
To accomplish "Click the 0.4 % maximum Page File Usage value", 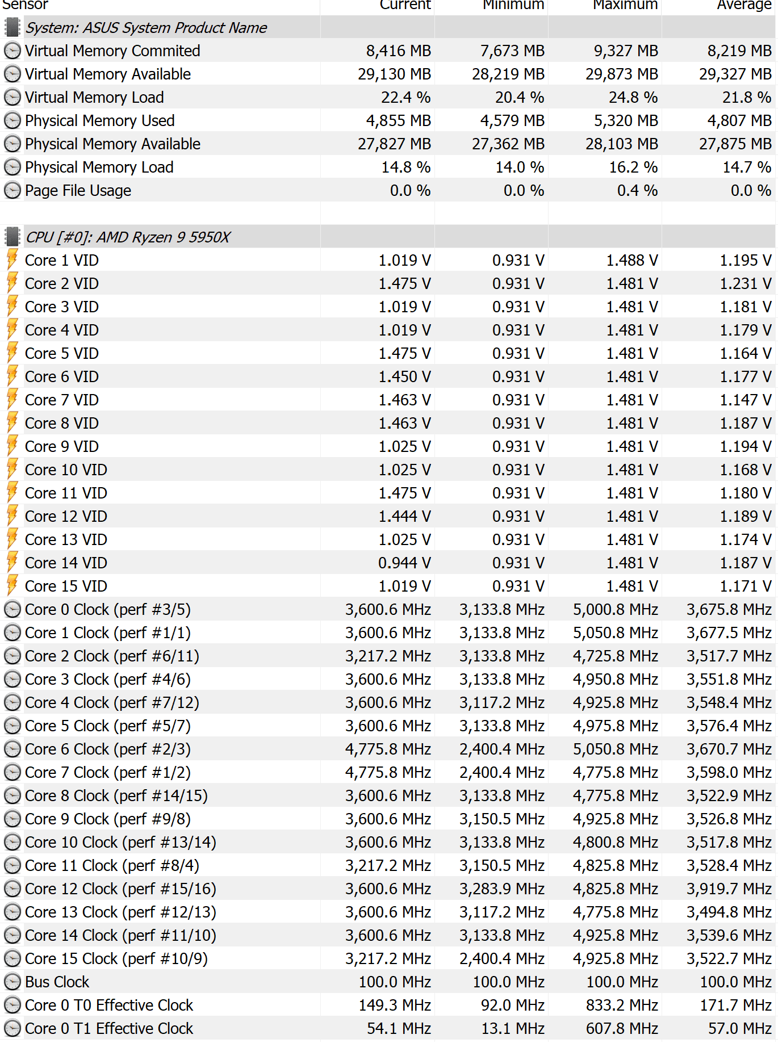I will (637, 190).
